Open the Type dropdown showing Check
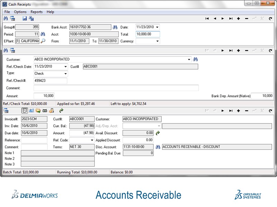 65,73
